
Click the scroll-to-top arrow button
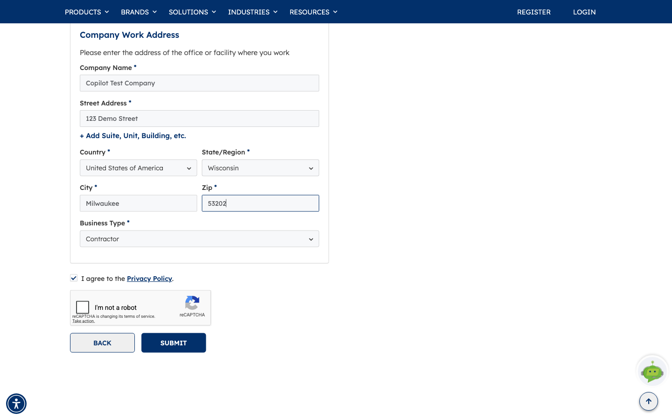pyautogui.click(x=649, y=401)
